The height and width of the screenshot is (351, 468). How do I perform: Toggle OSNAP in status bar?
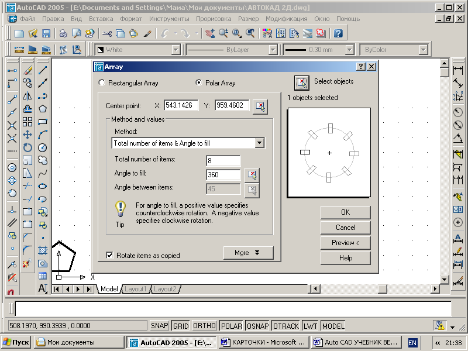tap(258, 326)
